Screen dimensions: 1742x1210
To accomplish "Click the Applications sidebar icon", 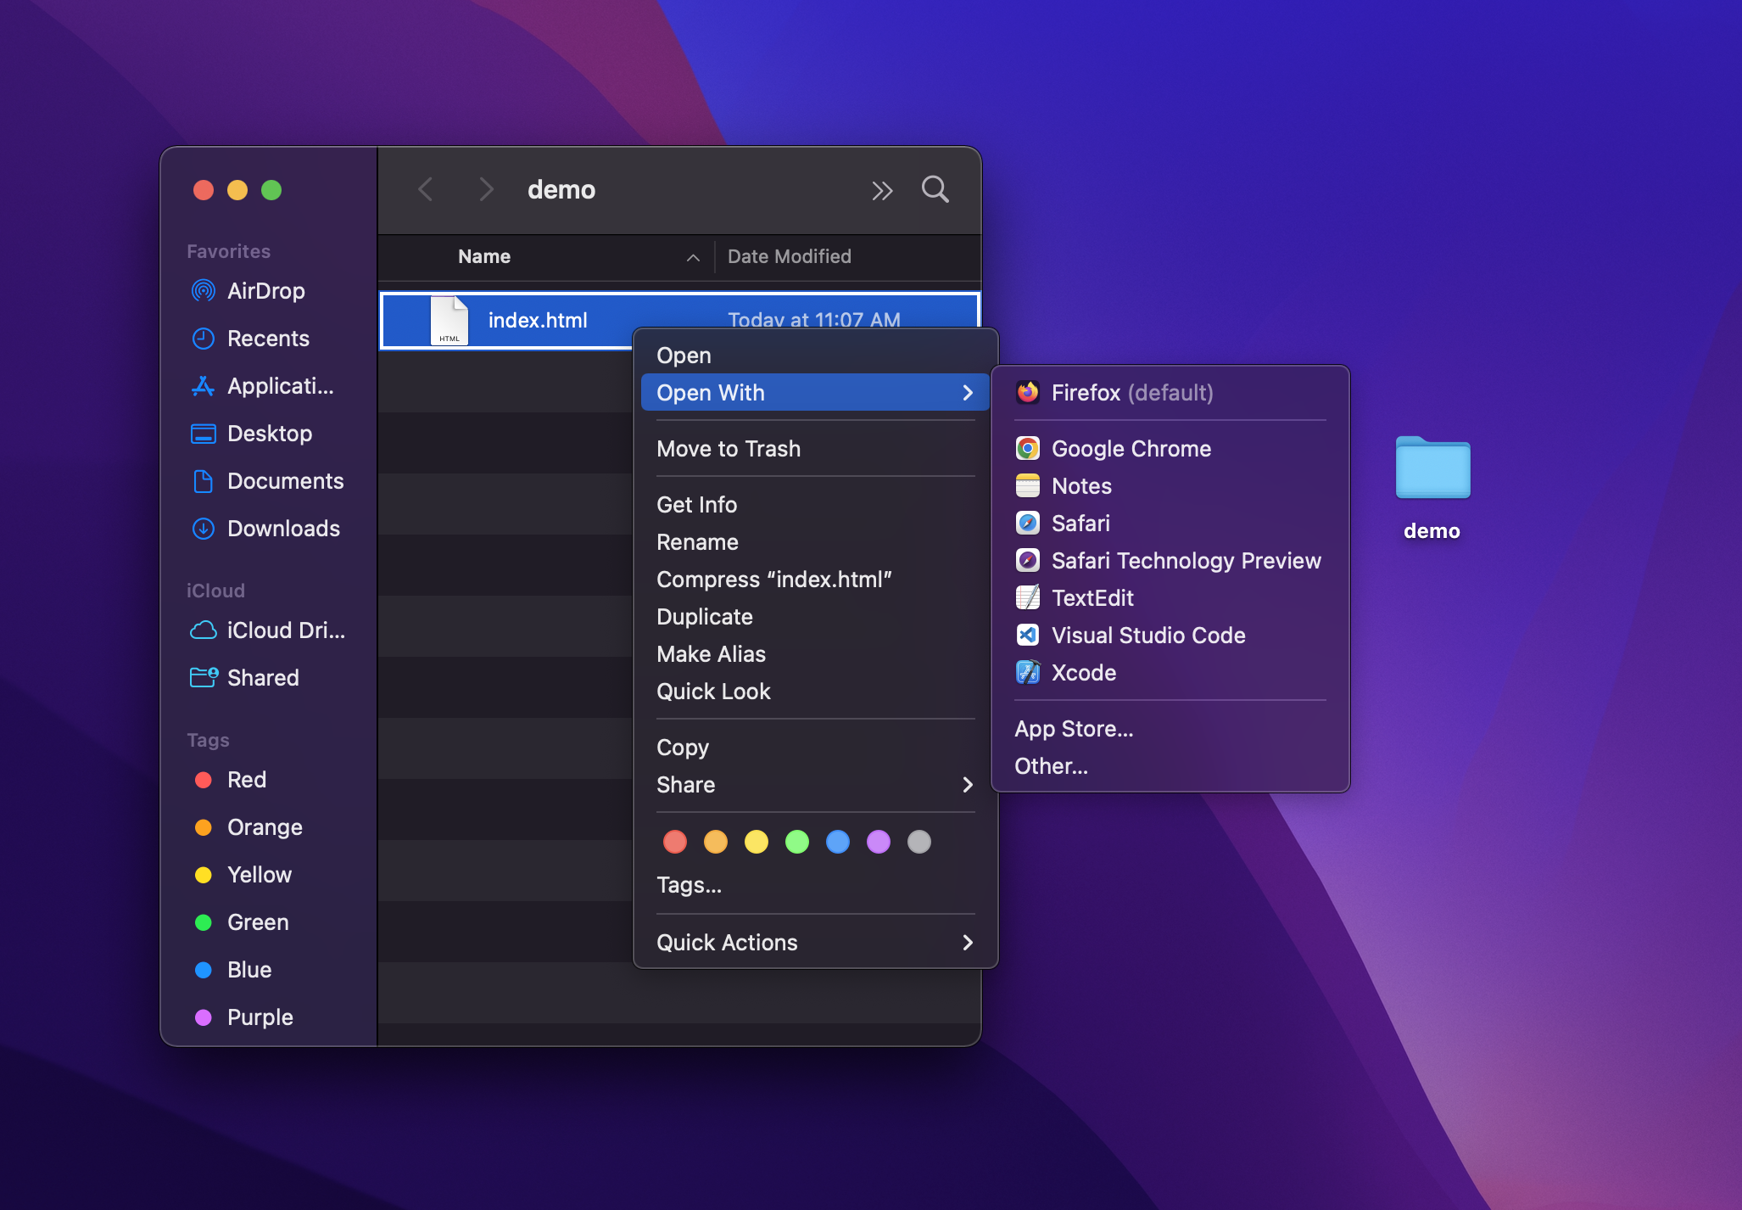I will click(204, 386).
